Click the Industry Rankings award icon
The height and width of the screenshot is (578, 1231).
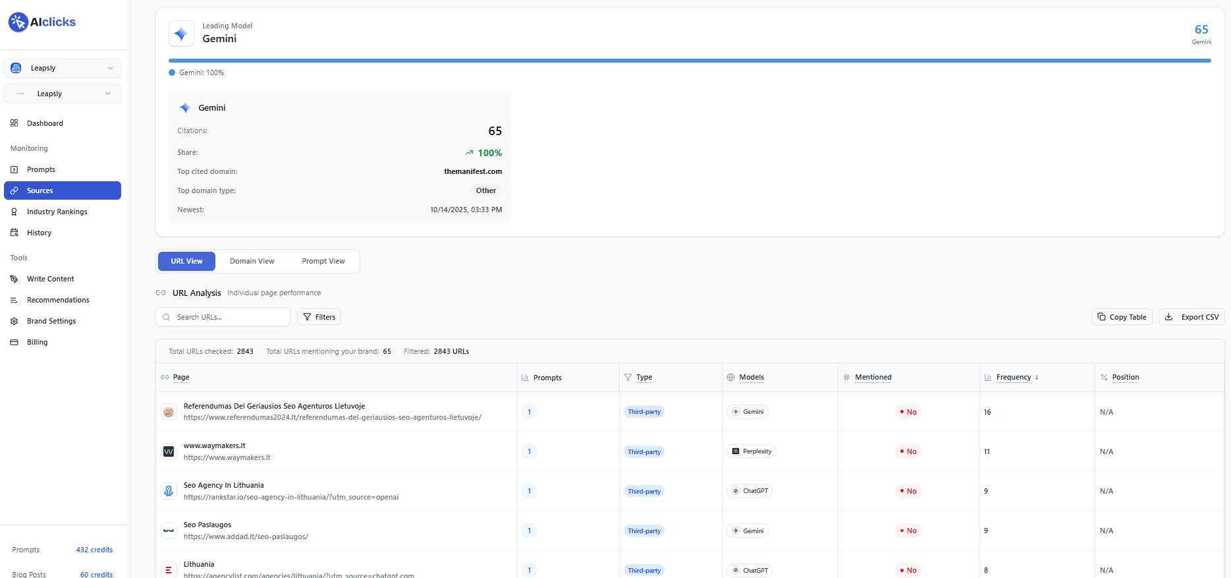click(x=14, y=212)
